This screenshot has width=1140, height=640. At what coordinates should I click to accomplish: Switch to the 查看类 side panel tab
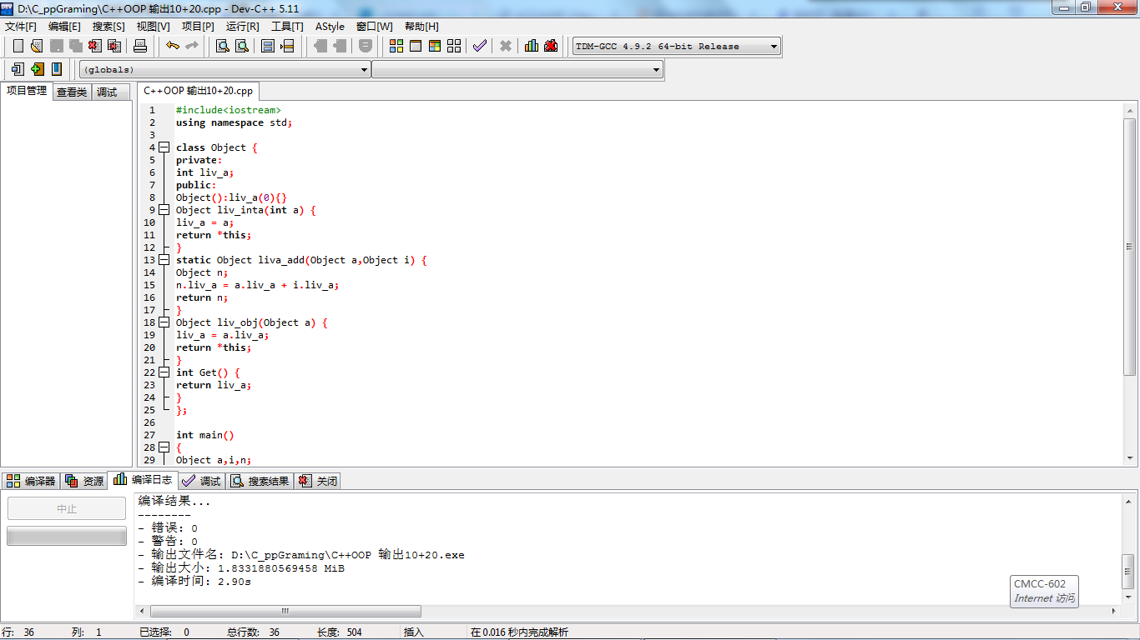(x=72, y=92)
